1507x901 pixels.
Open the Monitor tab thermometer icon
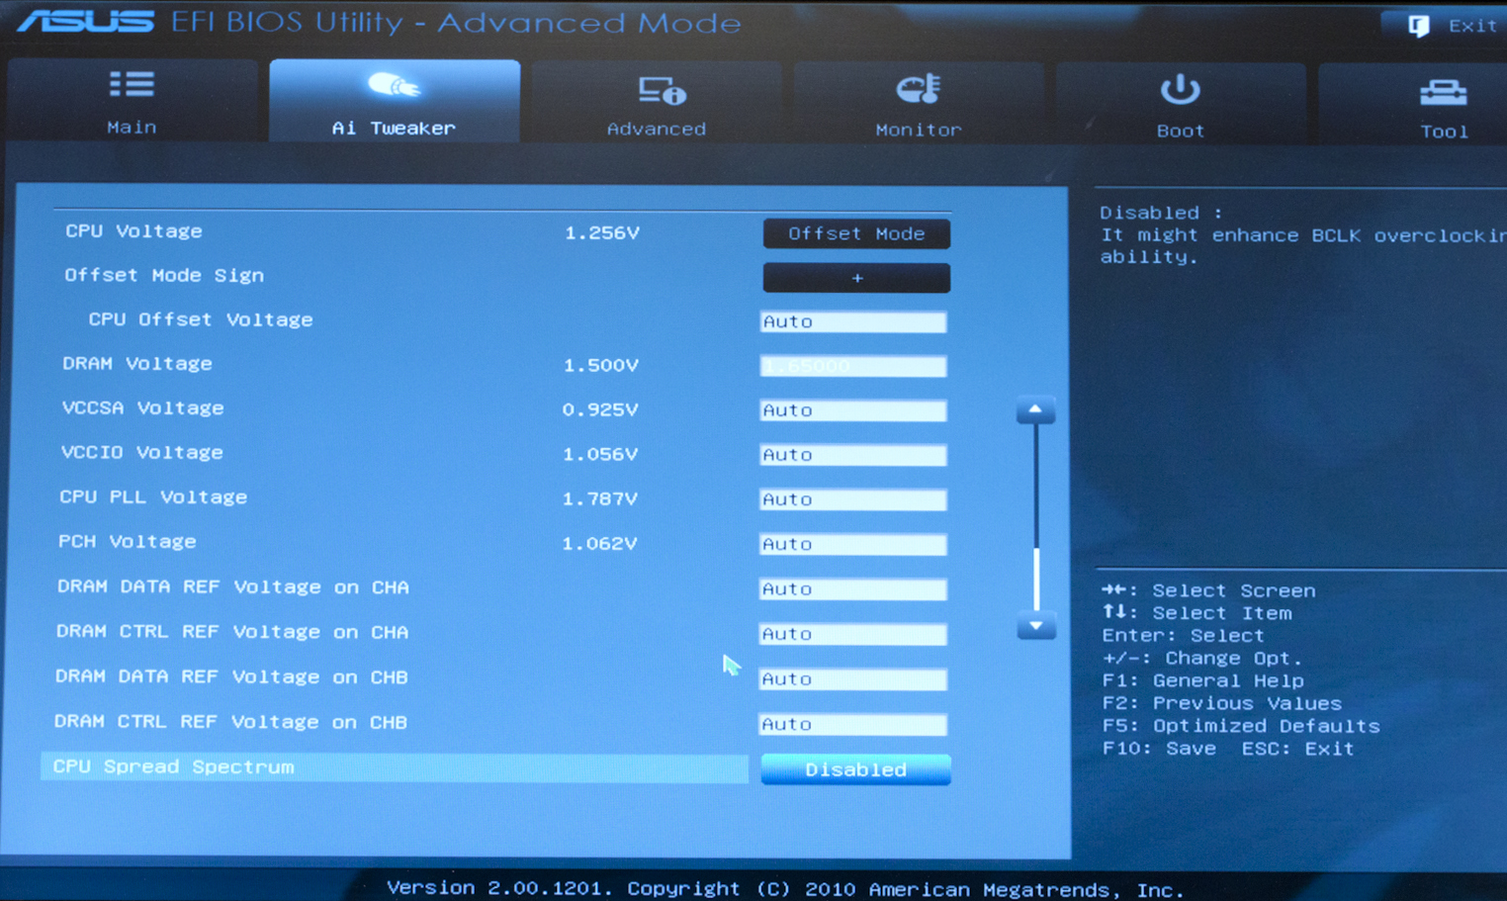click(919, 90)
